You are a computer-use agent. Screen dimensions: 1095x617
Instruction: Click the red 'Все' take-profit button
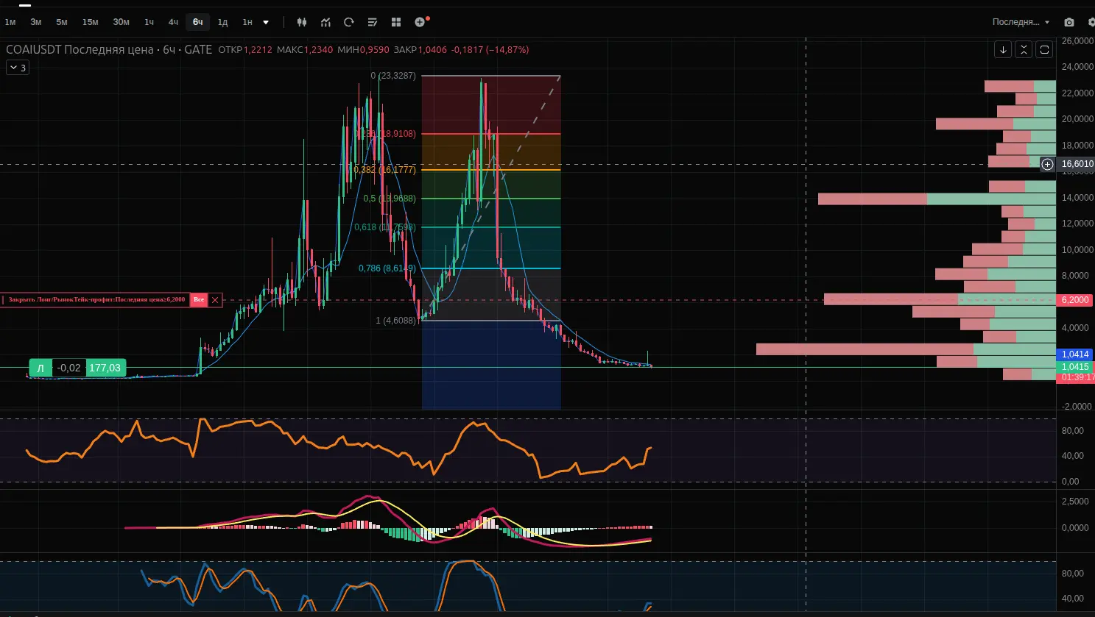[x=199, y=300]
